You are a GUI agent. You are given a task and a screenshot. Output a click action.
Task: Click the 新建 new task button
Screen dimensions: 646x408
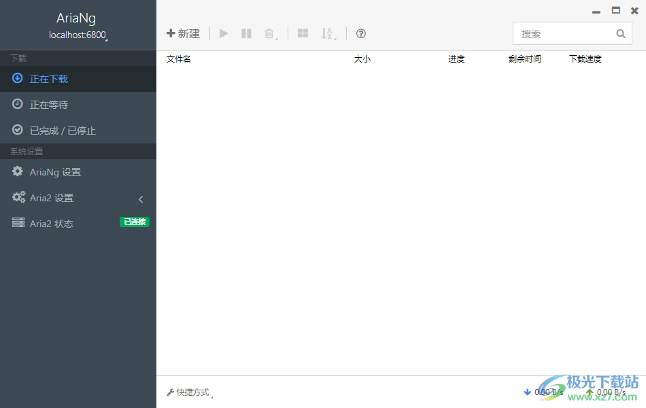click(x=184, y=33)
